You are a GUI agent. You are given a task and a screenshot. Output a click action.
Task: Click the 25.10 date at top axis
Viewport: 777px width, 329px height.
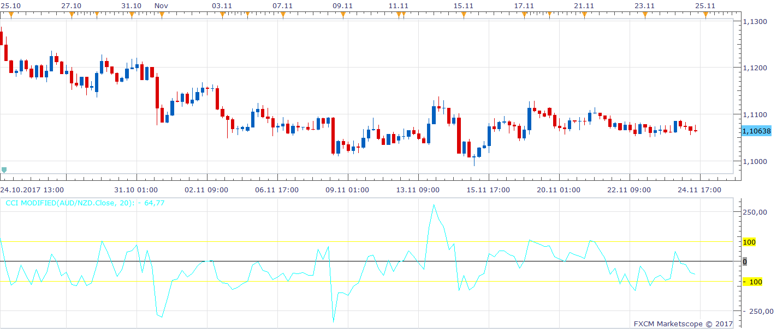tap(11, 5)
